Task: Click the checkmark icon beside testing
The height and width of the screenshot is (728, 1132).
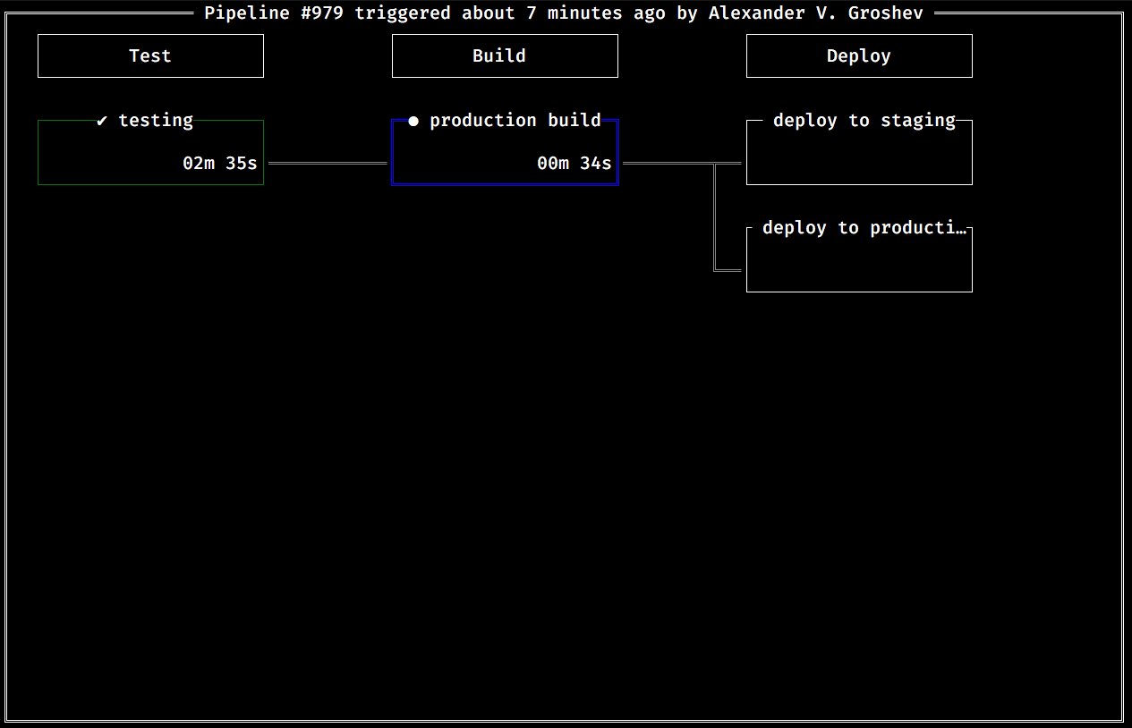Action: click(x=102, y=121)
